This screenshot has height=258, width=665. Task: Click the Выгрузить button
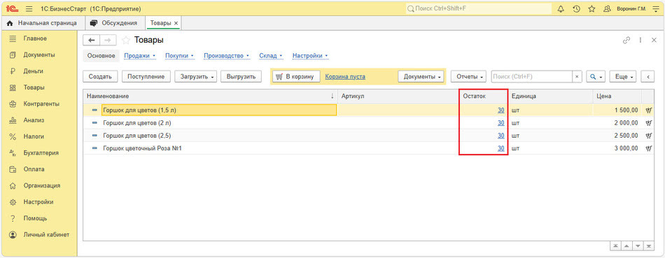tap(241, 77)
